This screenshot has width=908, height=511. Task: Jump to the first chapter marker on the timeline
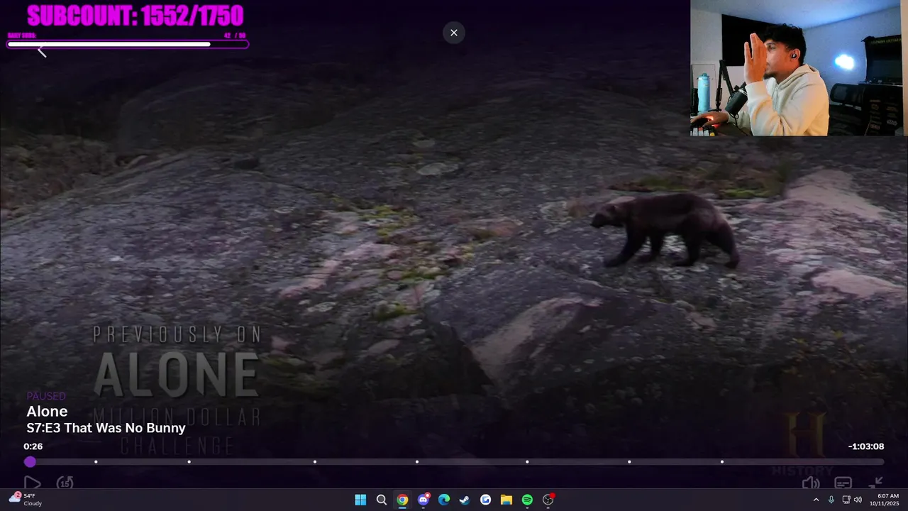(96, 462)
